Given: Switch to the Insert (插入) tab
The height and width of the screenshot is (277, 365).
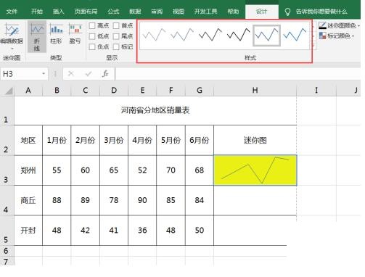Looking at the screenshot, I should (x=59, y=12).
